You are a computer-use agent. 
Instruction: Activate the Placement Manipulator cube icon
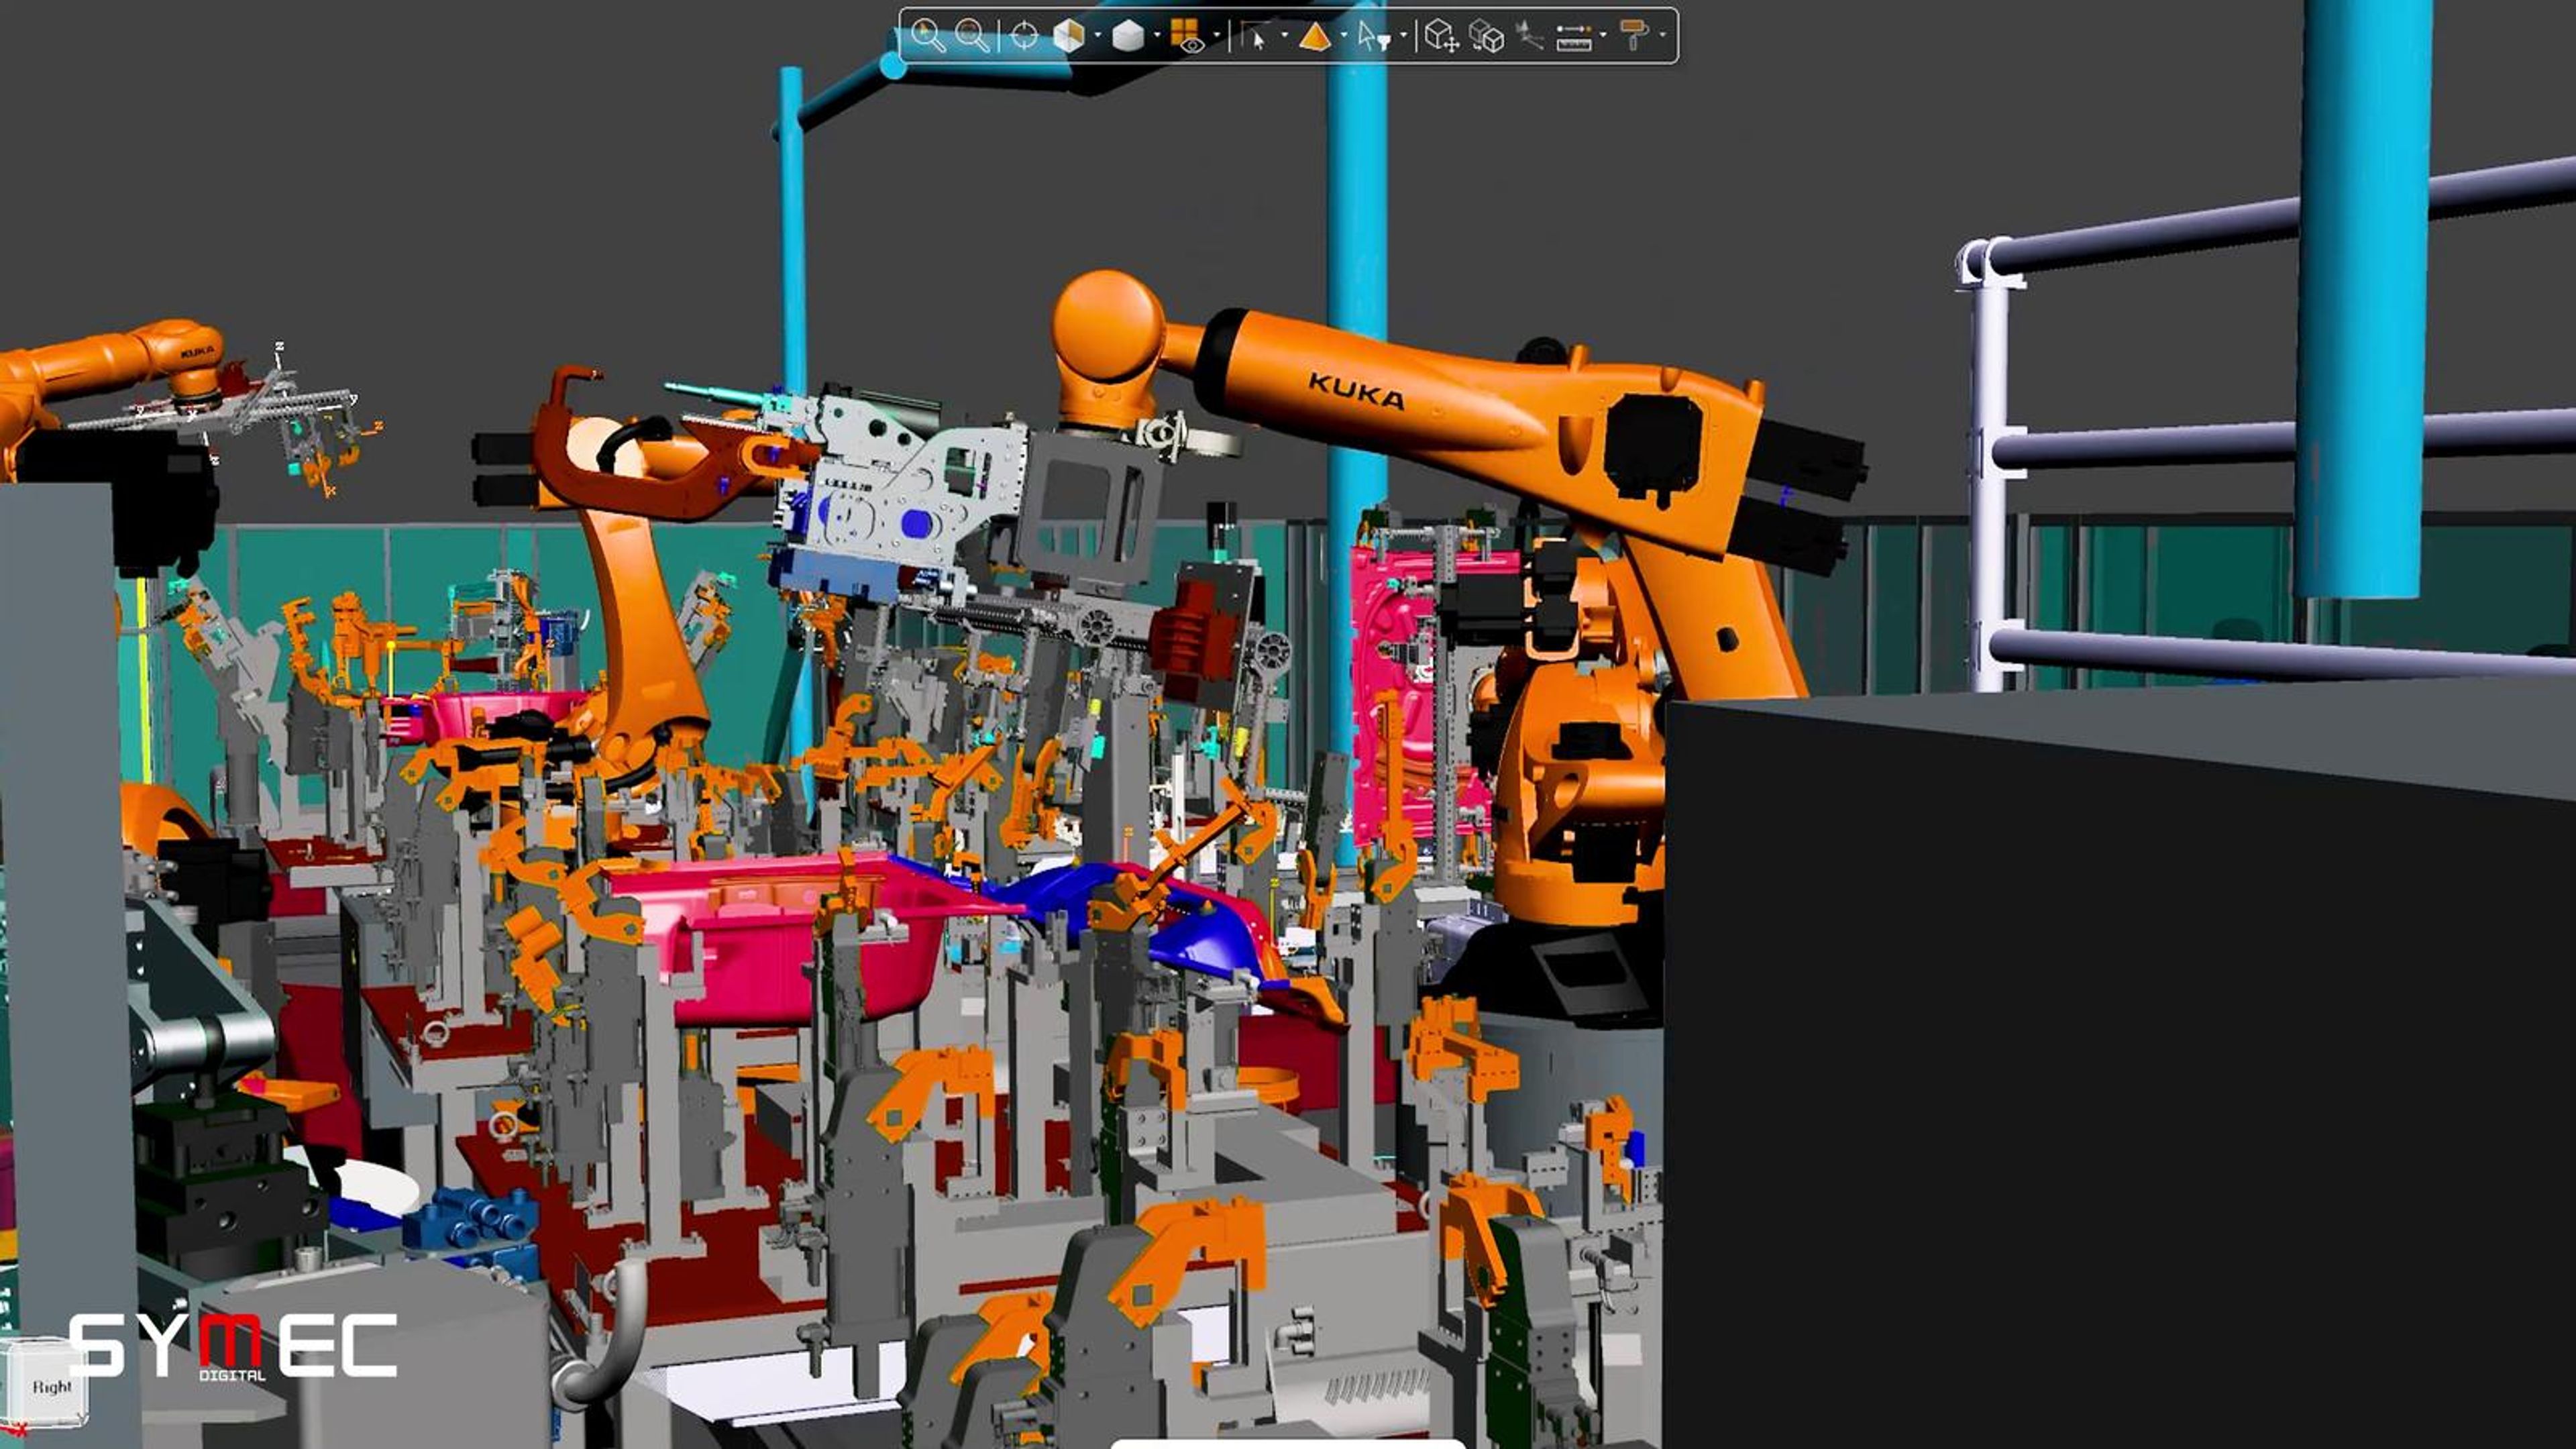pos(1441,36)
